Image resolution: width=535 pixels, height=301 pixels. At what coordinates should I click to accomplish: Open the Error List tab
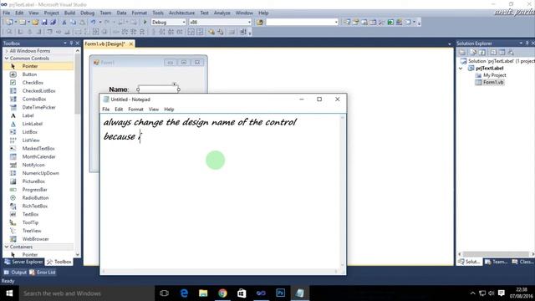tap(43, 273)
